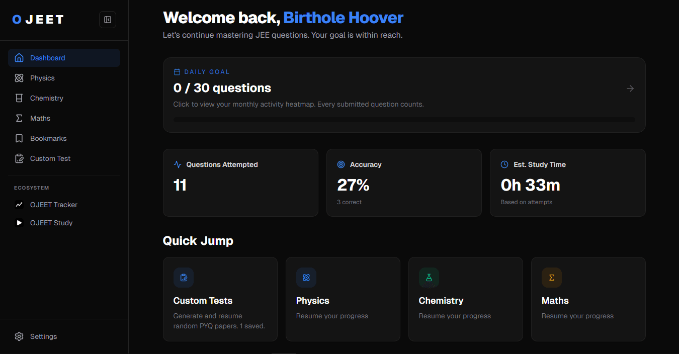This screenshot has height=354, width=679.
Task: Click the Chemistry beaker icon in sidebar
Action: tap(19, 98)
